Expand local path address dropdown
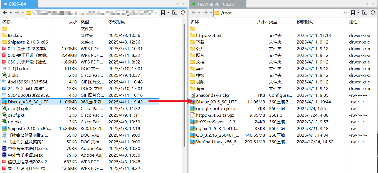Viewport: 378px width, 173px height. coord(156,13)
